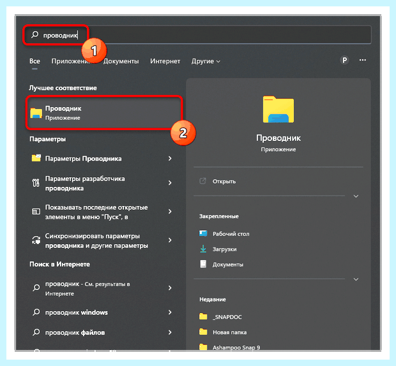
Task: Click the open-in-window icon beside Открыть
Action: click(203, 181)
